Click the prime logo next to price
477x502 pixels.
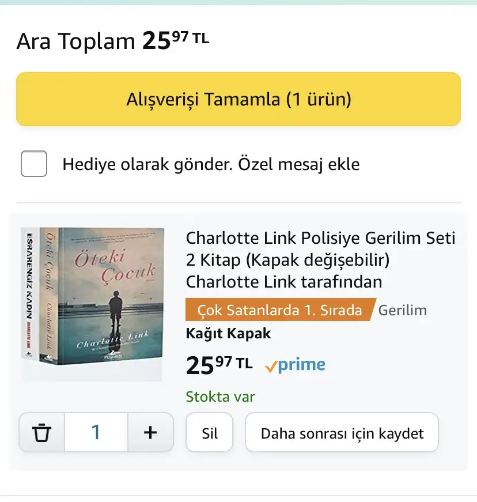[x=295, y=365]
